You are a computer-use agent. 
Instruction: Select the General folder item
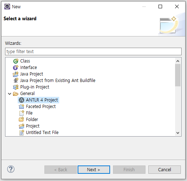27,94
